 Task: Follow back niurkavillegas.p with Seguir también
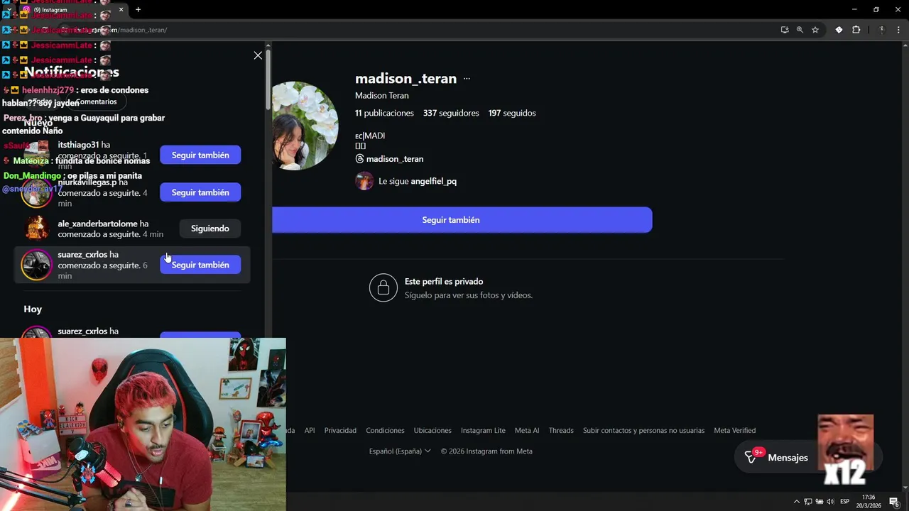click(200, 192)
